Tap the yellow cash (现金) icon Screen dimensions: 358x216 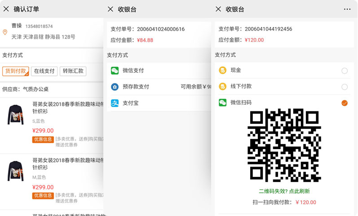[x=222, y=70]
